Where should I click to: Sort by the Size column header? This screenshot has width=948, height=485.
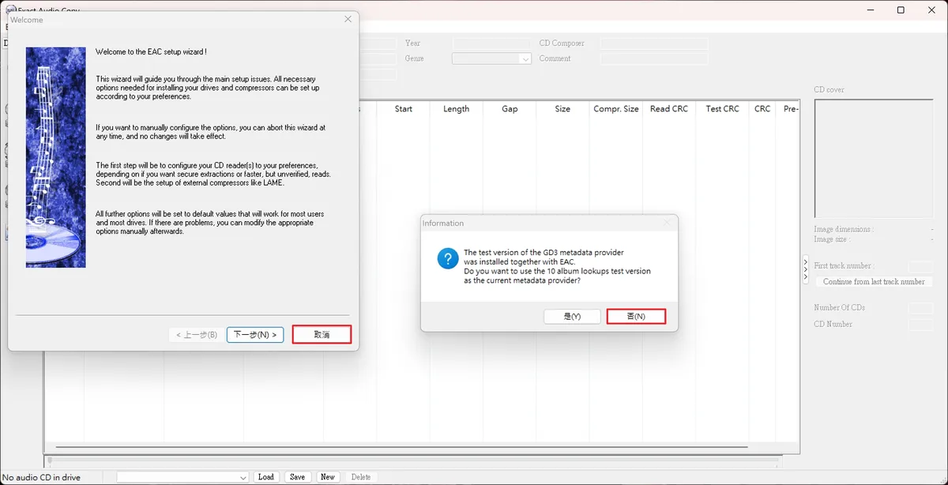coord(562,109)
